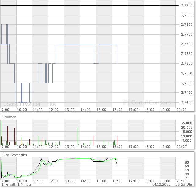
Task: Click the red volume bar at 16:20
Action: [117, 141]
